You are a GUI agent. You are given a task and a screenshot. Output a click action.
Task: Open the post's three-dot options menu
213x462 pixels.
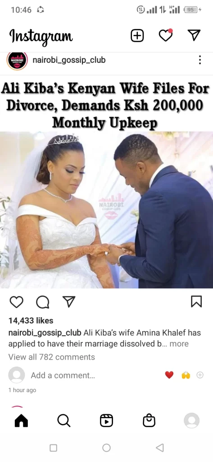pyautogui.click(x=200, y=60)
